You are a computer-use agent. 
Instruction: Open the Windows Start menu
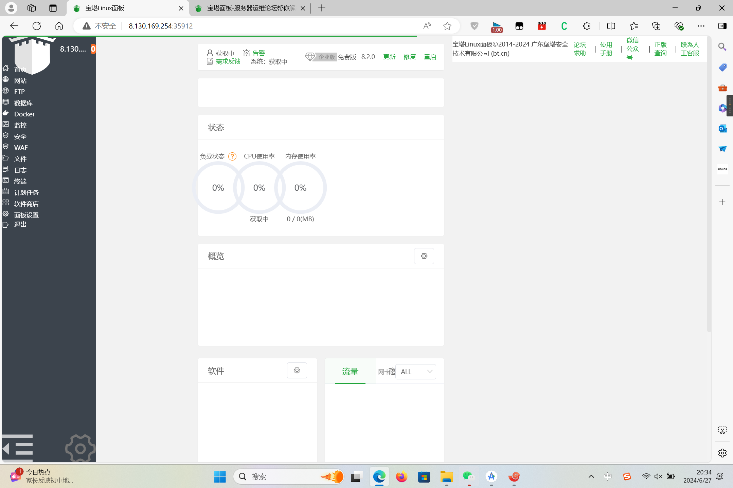tap(220, 476)
